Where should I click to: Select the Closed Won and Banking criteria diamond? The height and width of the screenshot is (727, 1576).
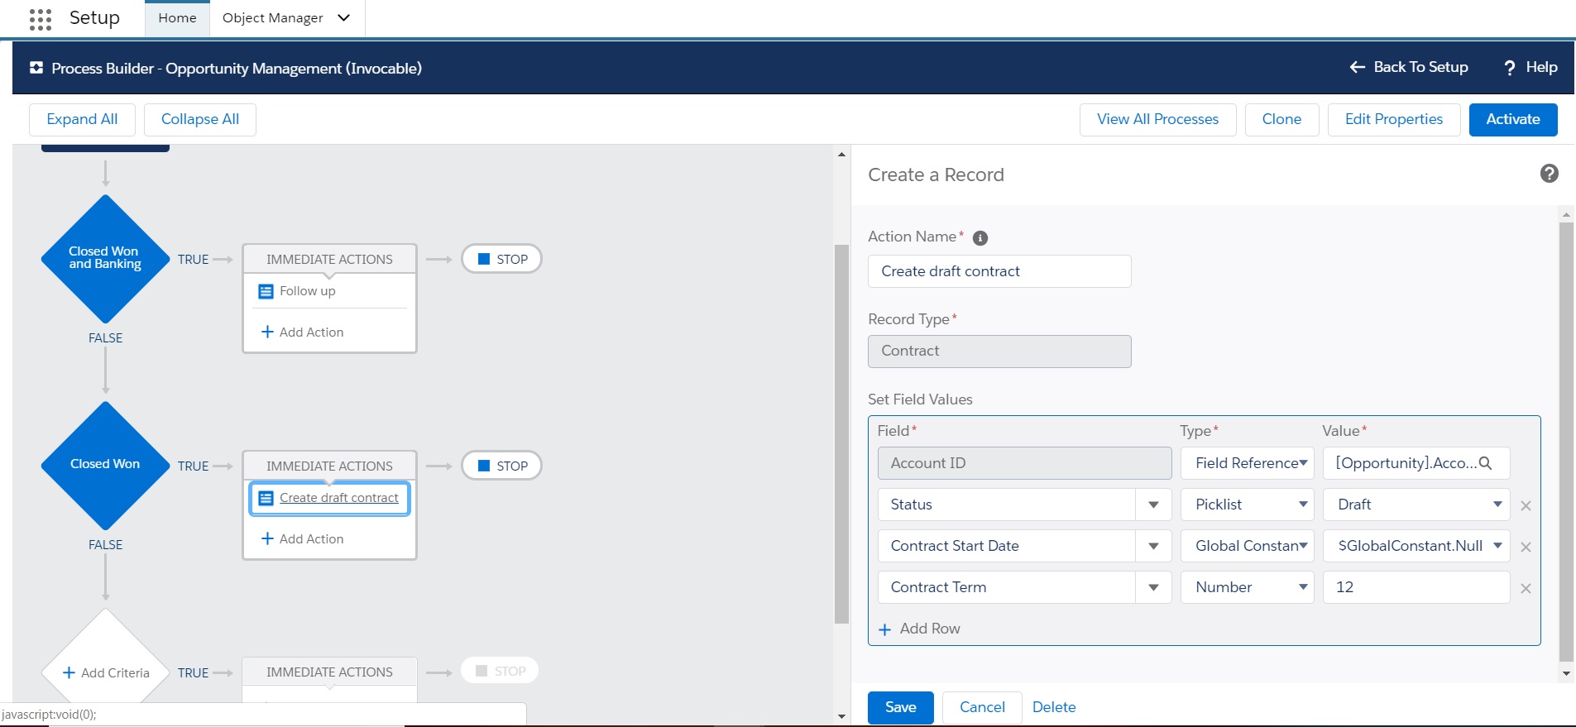(105, 259)
